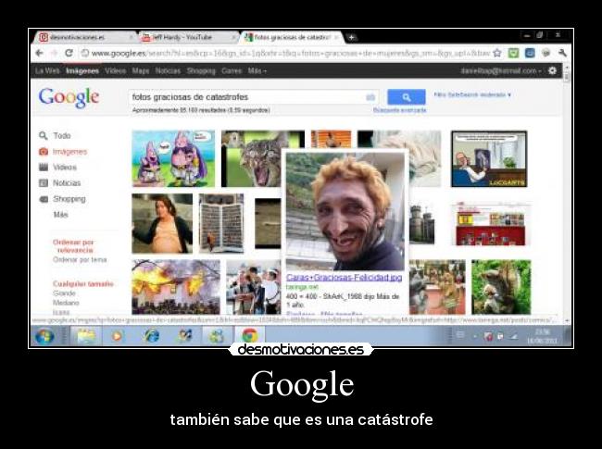Click the blue extension icon in toolbar
Viewport: 602px width, 449px height.
coord(530,53)
